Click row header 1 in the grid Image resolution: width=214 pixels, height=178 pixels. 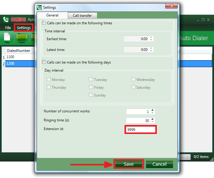(x=4, y=57)
